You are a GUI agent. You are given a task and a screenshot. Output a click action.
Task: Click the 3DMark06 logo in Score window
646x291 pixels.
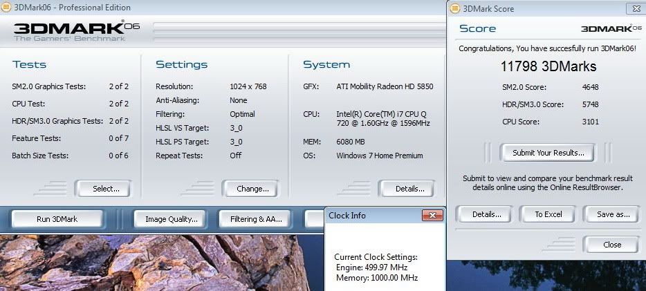pos(611,28)
